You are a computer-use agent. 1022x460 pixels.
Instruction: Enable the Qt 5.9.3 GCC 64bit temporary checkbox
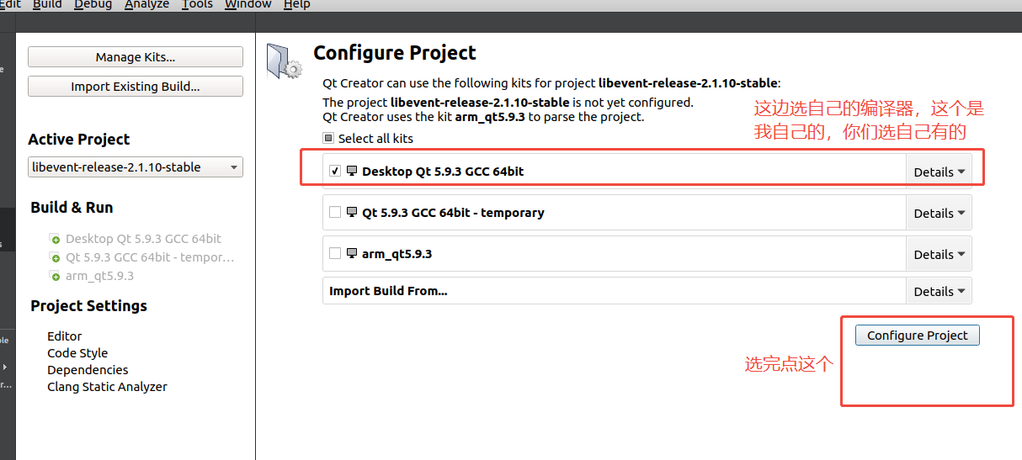point(335,212)
